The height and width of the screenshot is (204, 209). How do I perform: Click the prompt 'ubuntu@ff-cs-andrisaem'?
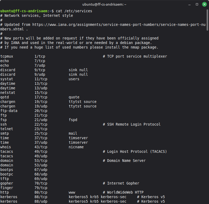click(x=24, y=11)
